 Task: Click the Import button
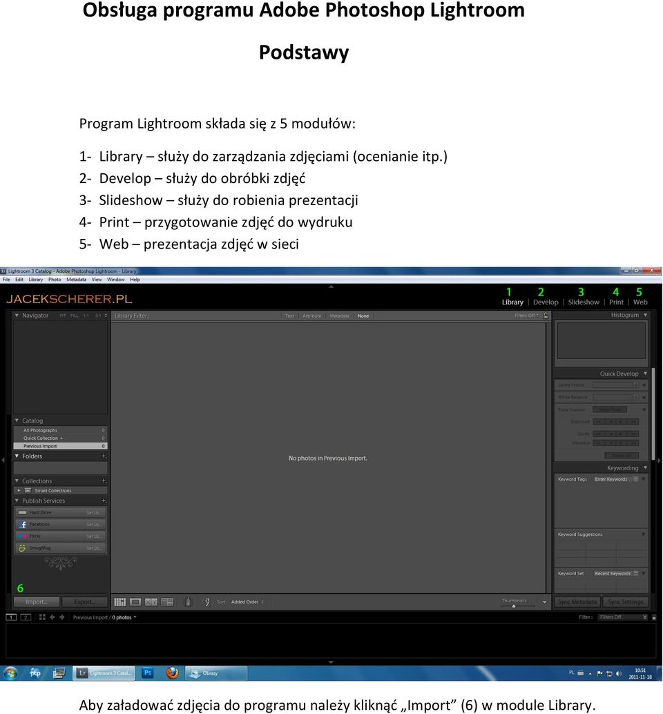[37, 601]
